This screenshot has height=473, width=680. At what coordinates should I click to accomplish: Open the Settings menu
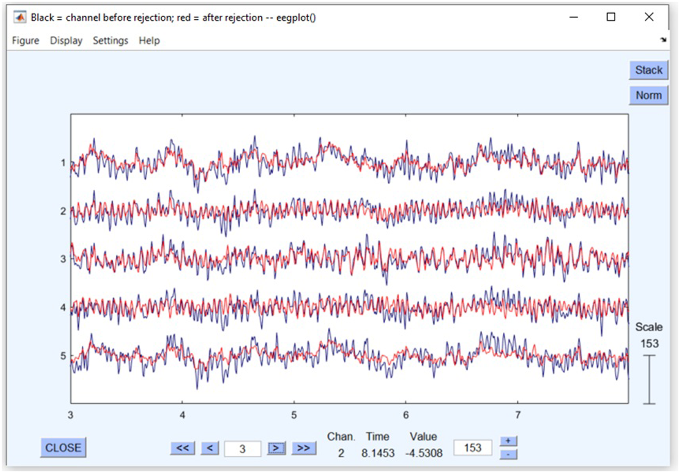coord(110,40)
